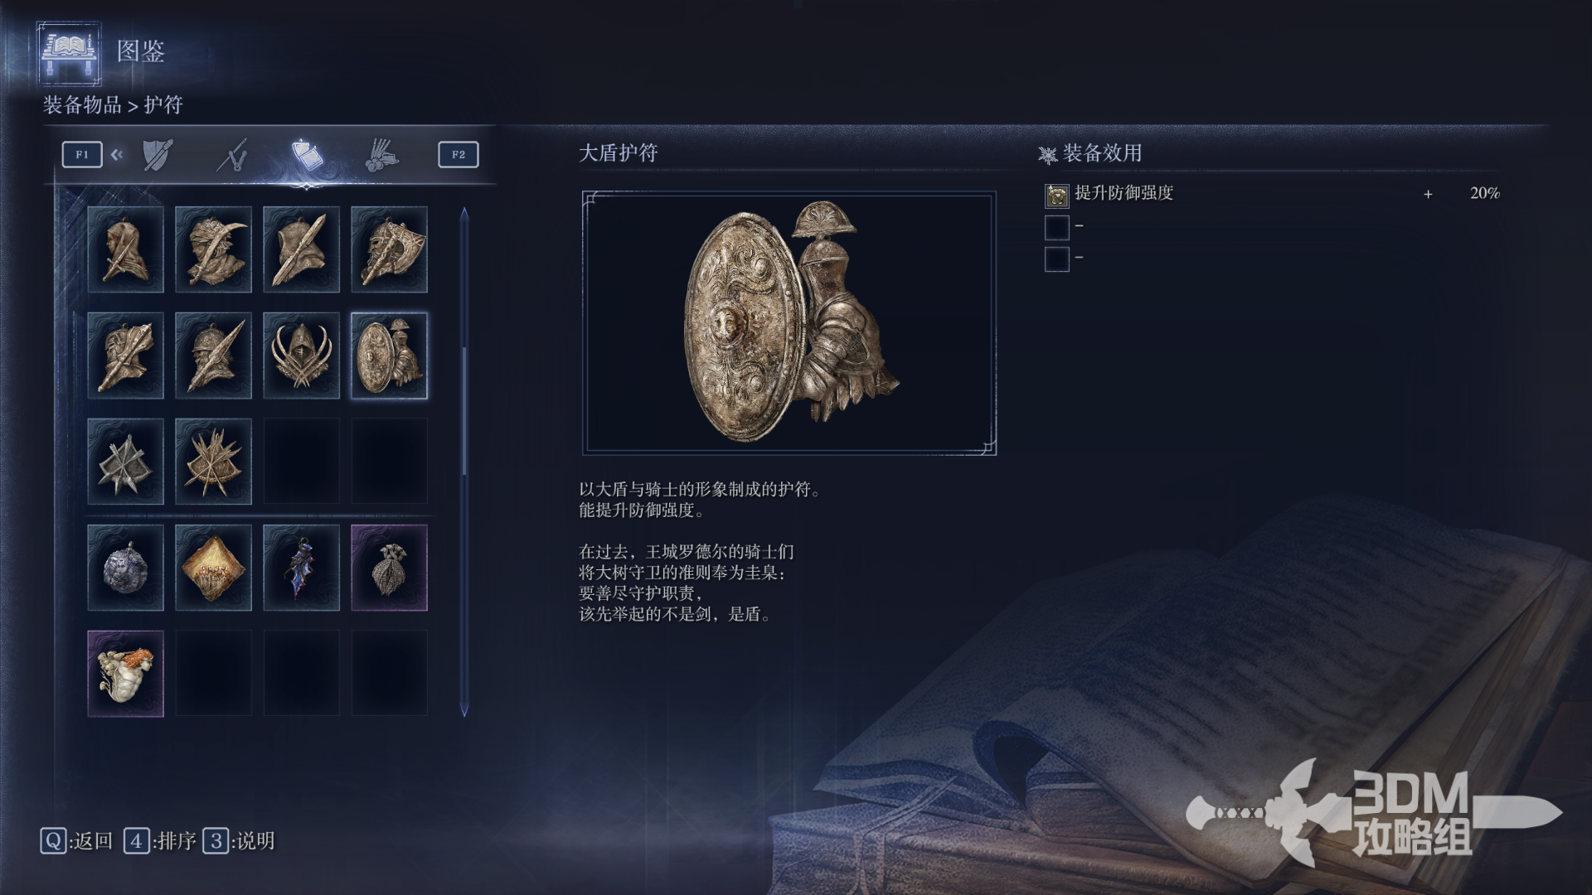Click the F1 previous category button

click(82, 155)
